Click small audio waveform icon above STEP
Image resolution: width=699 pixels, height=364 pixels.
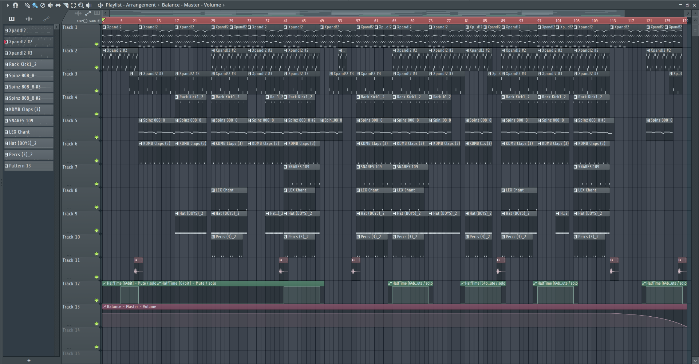[x=78, y=13]
